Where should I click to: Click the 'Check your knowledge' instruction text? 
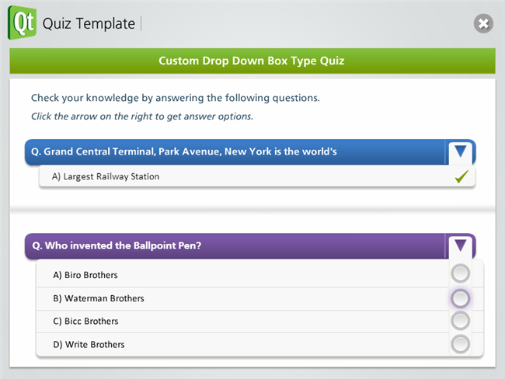click(175, 99)
